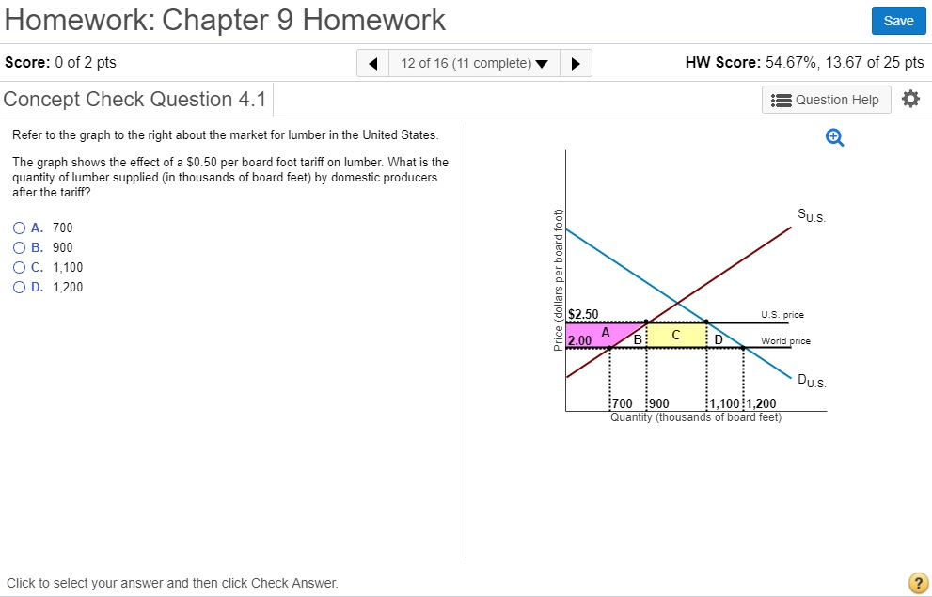Mark answer choice D, 1,200
Viewport: 932px width, 597px height.
pyautogui.click(x=19, y=287)
